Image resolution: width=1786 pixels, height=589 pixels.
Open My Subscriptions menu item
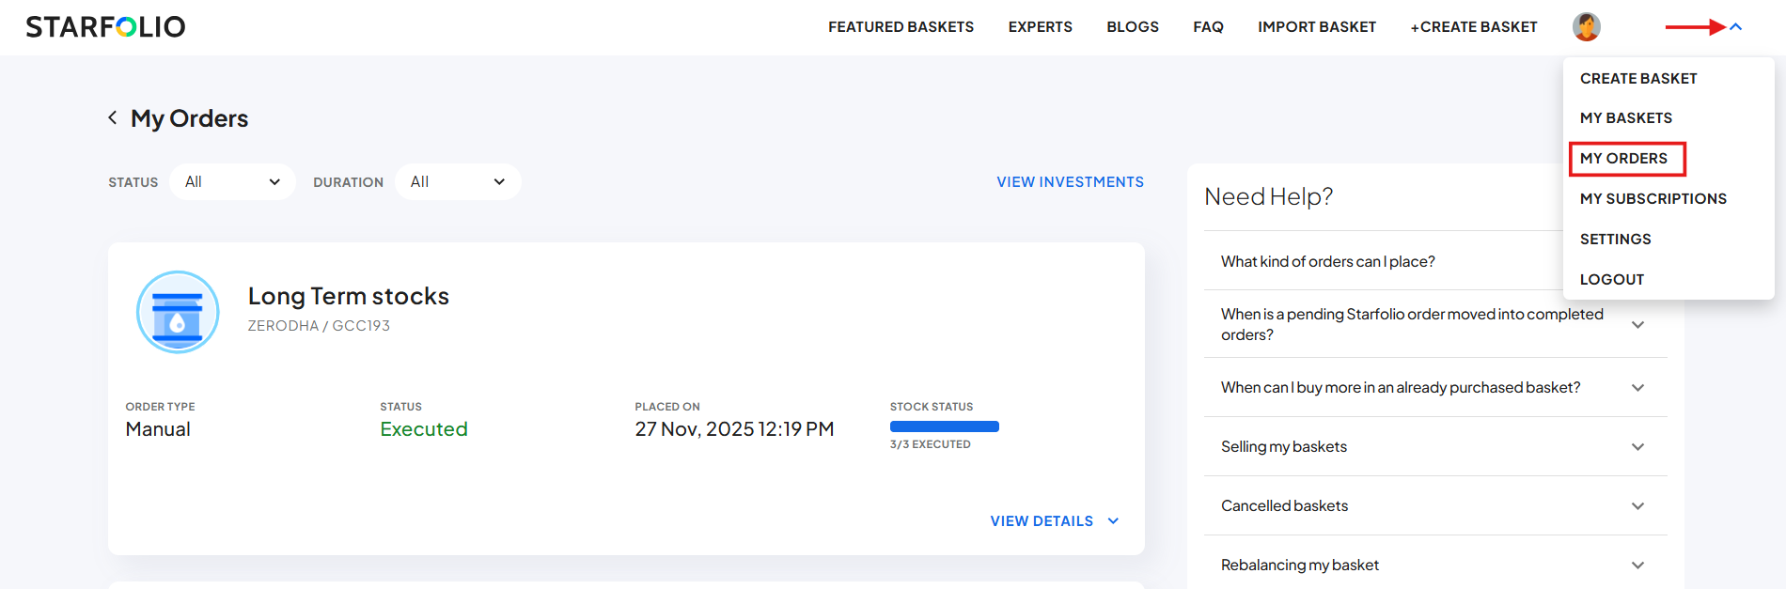pos(1653,199)
